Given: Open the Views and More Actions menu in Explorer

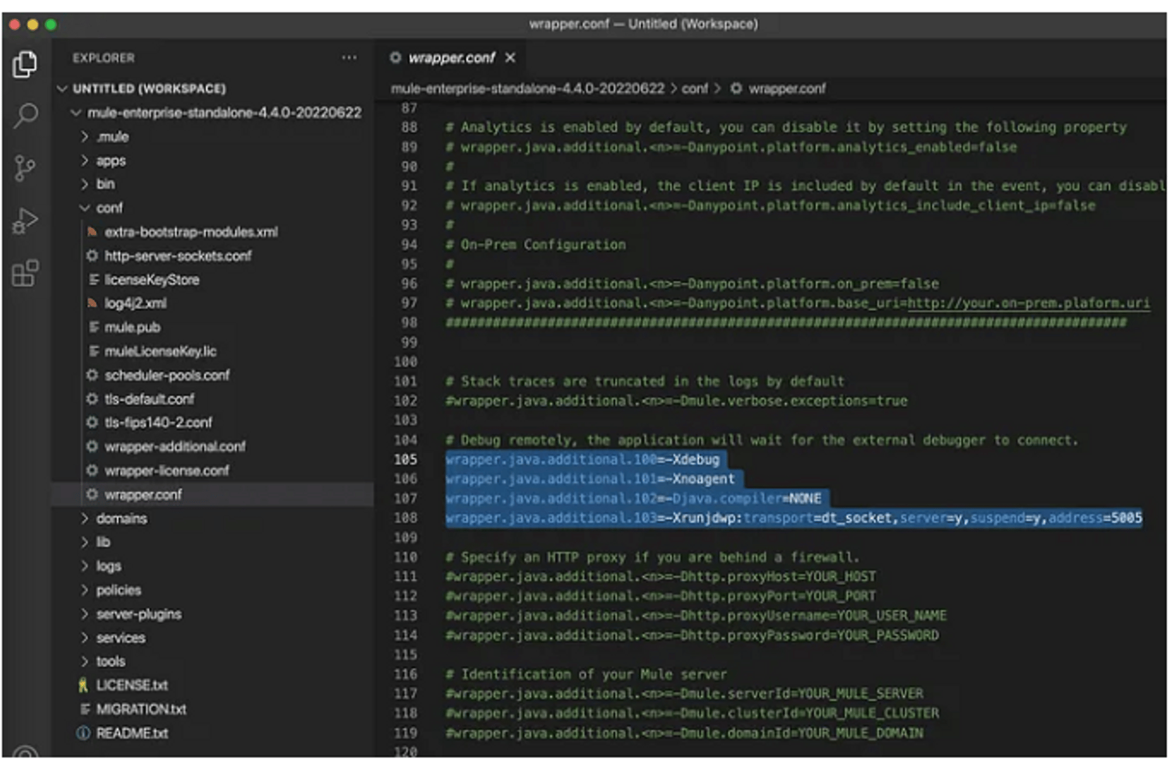Looking at the screenshot, I should (349, 58).
